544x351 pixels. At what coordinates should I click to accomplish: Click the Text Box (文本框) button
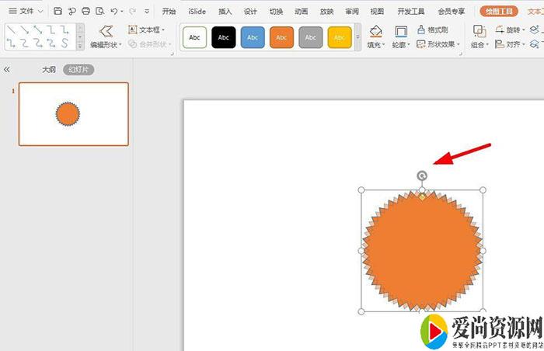[x=147, y=30]
